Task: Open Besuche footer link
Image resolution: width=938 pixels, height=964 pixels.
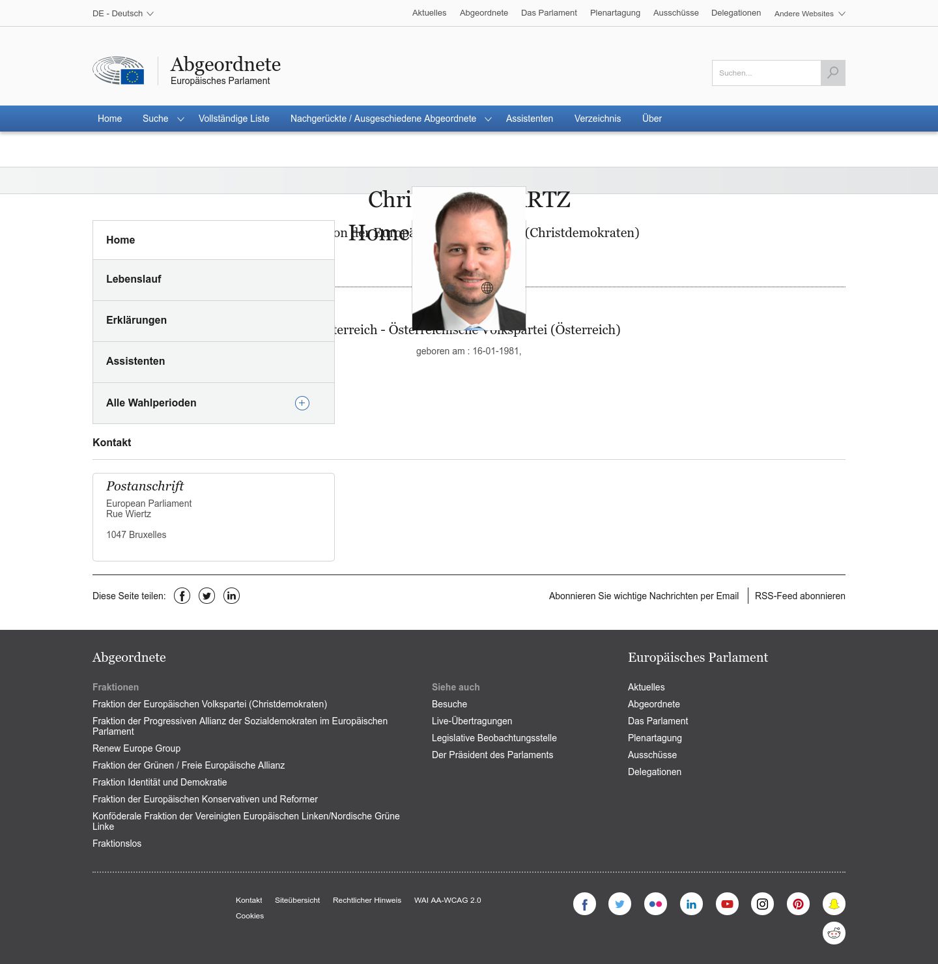Action: (x=449, y=704)
